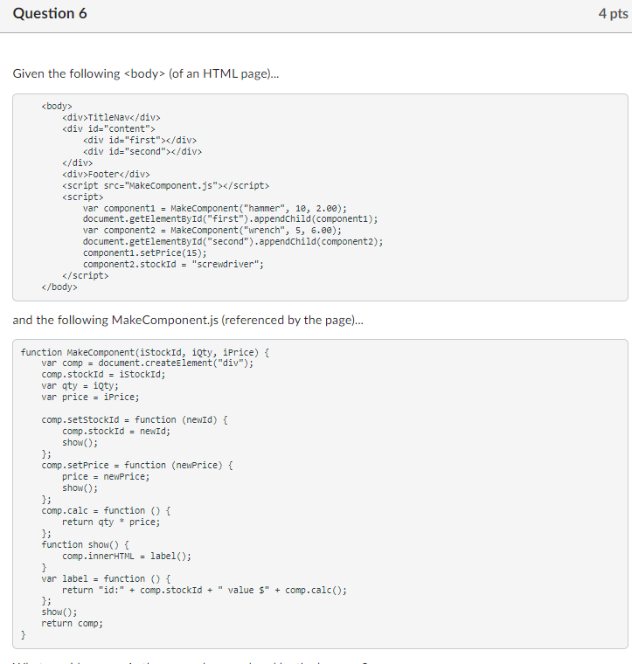Click the 'function MakeComponent(iStockId, iQty, iPrice)' line
The height and width of the screenshot is (664, 632).
coord(145,352)
